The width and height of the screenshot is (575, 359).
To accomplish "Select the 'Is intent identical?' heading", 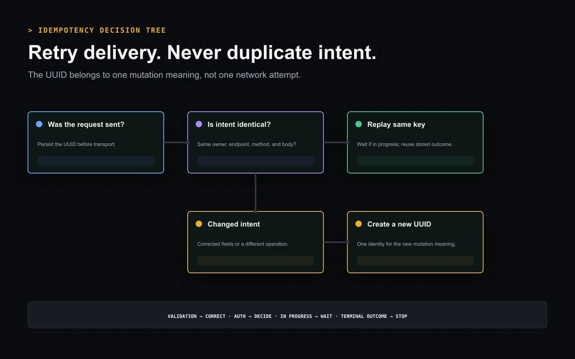I will (239, 124).
